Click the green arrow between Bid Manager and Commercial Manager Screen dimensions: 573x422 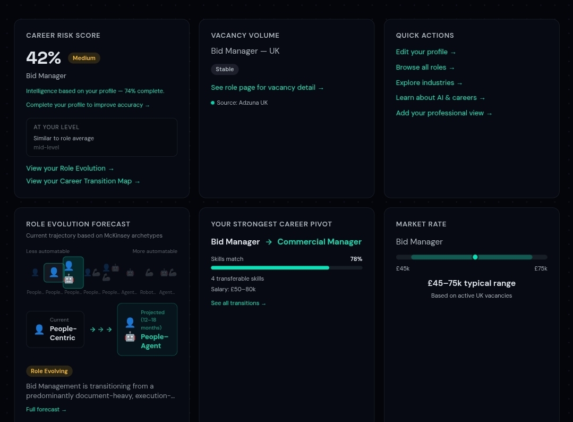(x=269, y=242)
